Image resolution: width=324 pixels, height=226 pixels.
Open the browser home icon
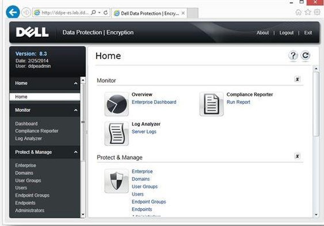[298, 12]
